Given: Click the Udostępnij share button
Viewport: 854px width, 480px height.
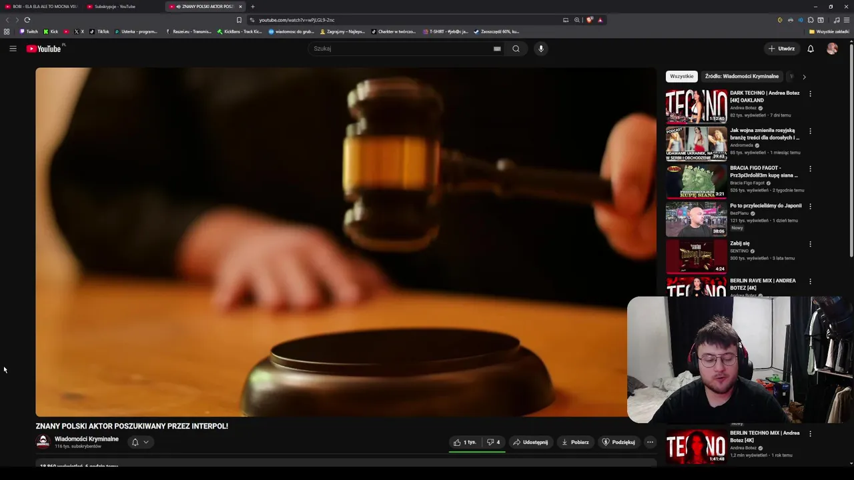Looking at the screenshot, I should [530, 442].
